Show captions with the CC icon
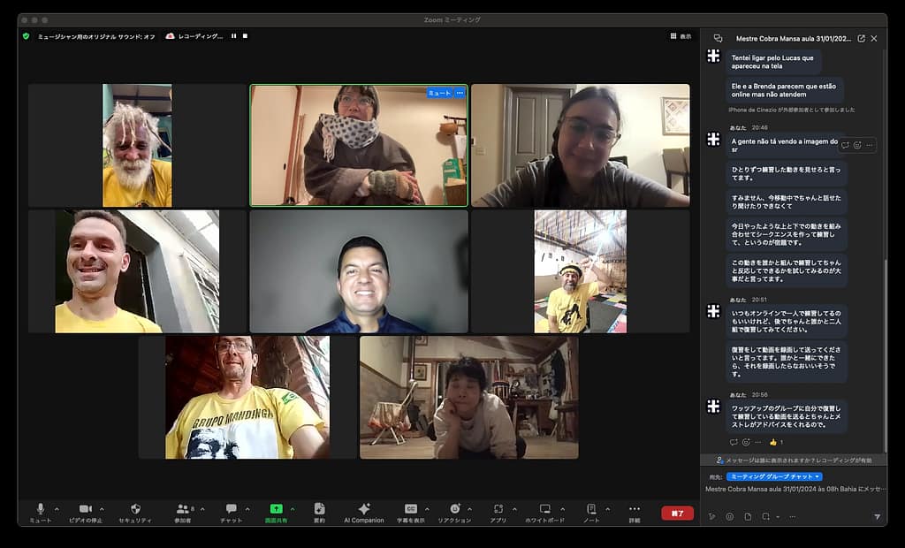Image resolution: width=905 pixels, height=548 pixels. tap(411, 509)
